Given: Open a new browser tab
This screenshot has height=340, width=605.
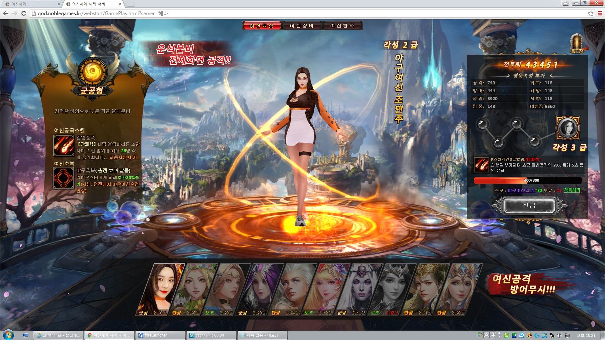Looking at the screenshot, I should pyautogui.click(x=130, y=4).
